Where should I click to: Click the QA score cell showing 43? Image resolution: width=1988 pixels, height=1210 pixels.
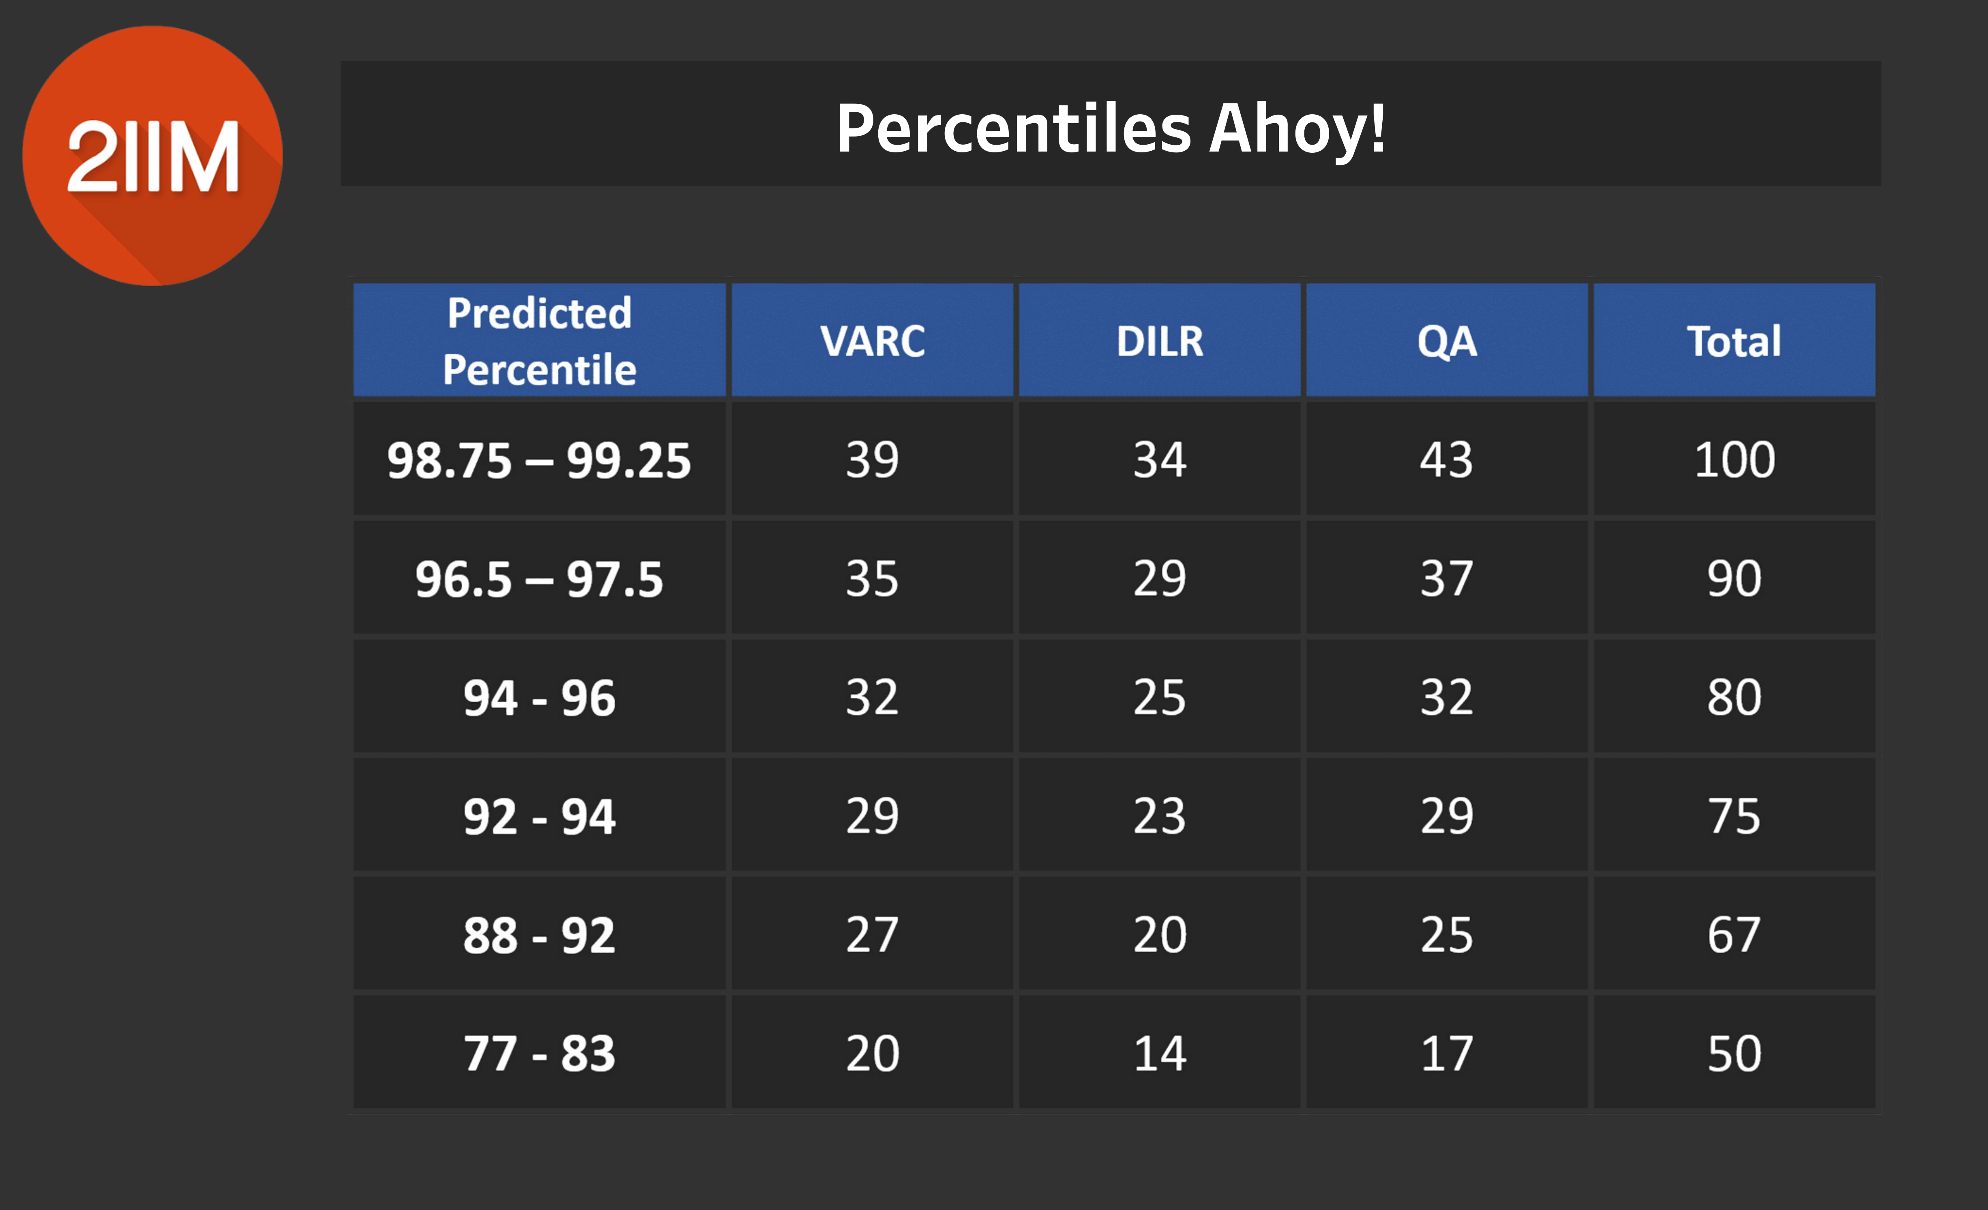click(x=1447, y=460)
